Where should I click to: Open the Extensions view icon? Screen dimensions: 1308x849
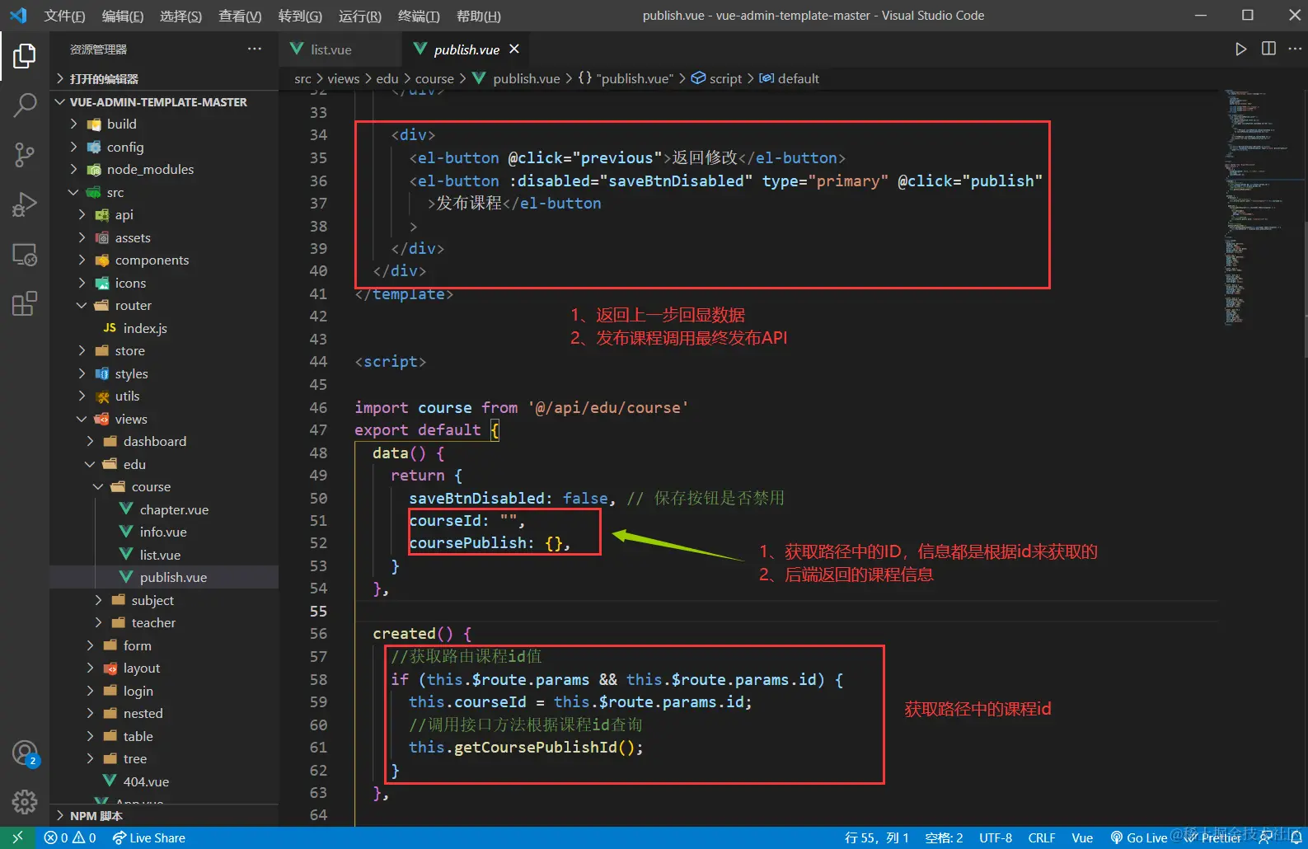tap(25, 303)
